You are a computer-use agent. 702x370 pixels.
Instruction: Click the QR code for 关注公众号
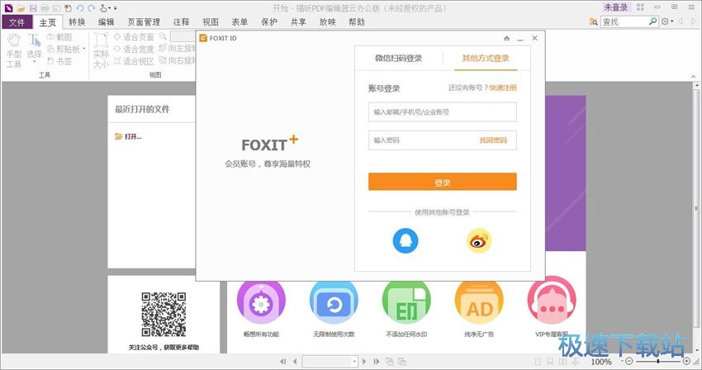(x=164, y=315)
